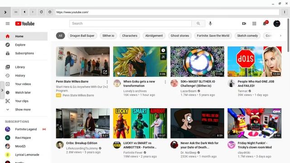The image size is (290, 163).
Task: Open Your videos in sidebar
Action: [24, 84]
